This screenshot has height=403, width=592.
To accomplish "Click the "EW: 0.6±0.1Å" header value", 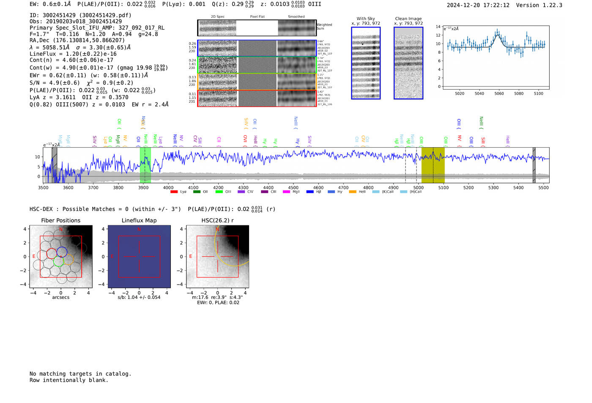I will pyautogui.click(x=50, y=4).
